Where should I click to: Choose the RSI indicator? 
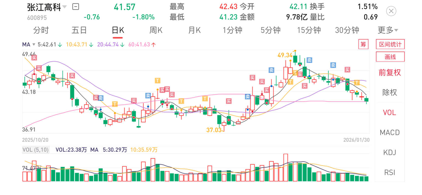click(x=390, y=172)
